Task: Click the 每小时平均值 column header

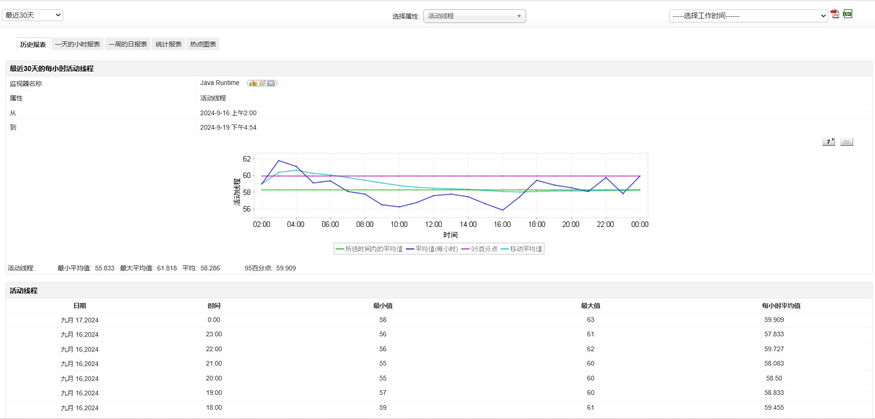Action: tap(781, 306)
